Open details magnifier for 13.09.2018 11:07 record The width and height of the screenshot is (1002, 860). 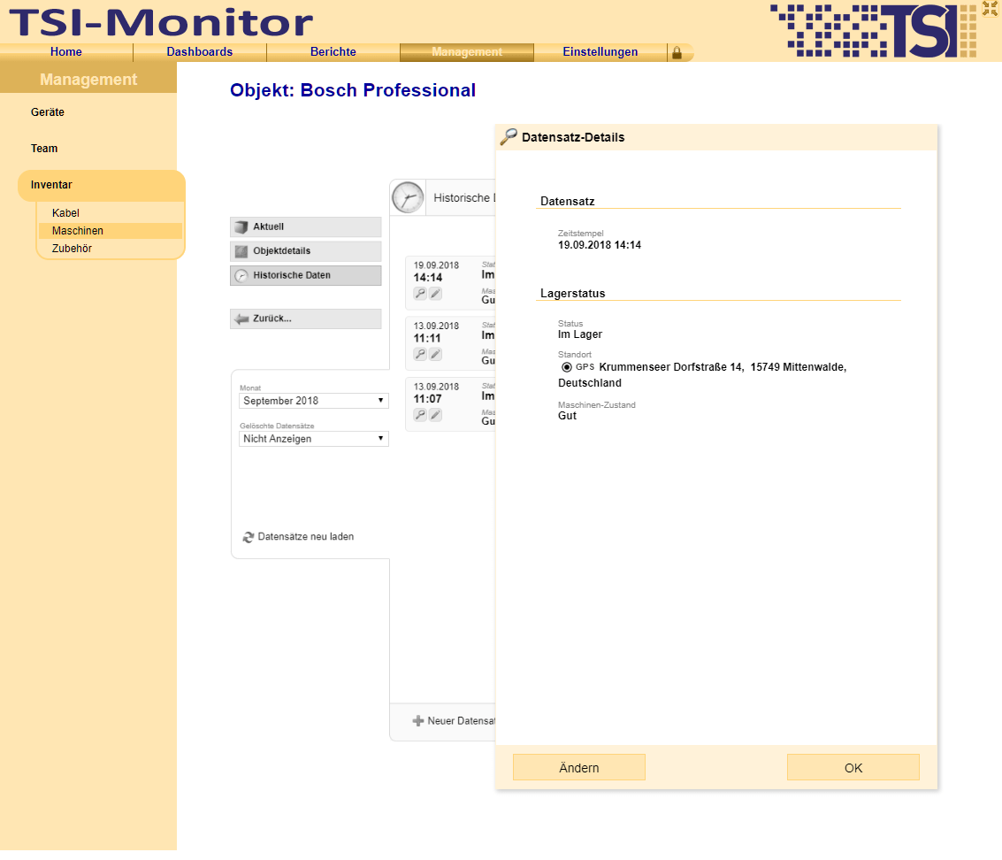(420, 415)
